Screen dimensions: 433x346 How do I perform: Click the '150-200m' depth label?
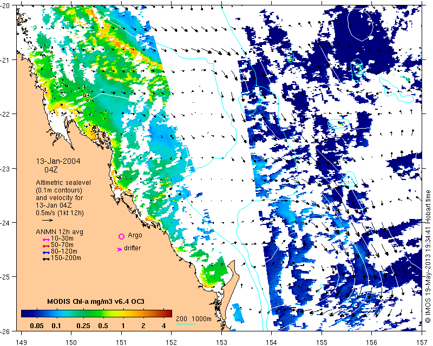(x=66, y=258)
